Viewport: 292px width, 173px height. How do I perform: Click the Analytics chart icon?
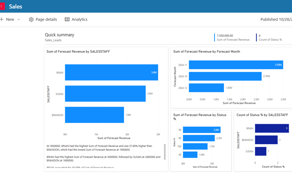tap(67, 19)
